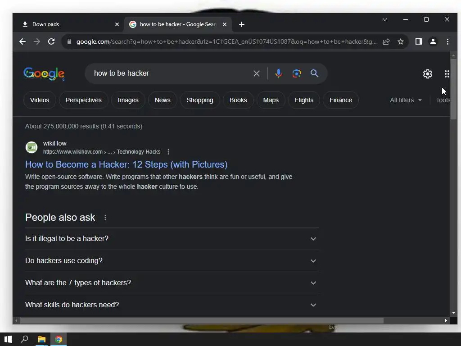461x346 pixels.
Task: Click the horizontal scrollbar thumb
Action: [202, 321]
